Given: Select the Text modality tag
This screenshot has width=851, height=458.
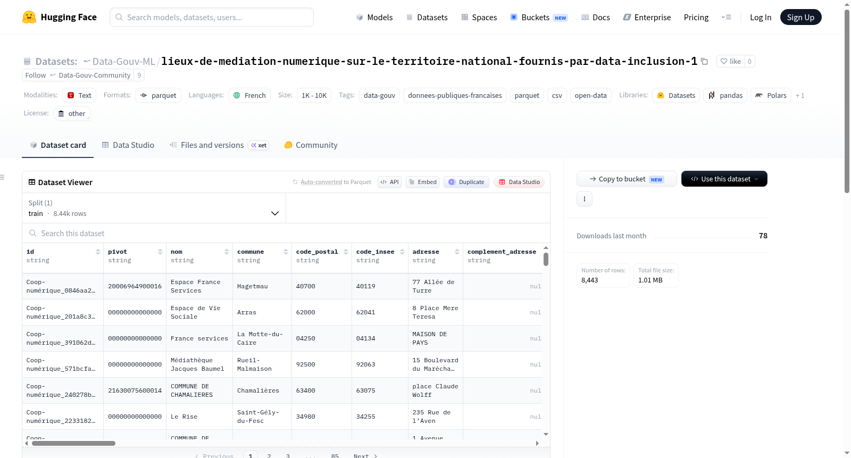Looking at the screenshot, I should (79, 95).
